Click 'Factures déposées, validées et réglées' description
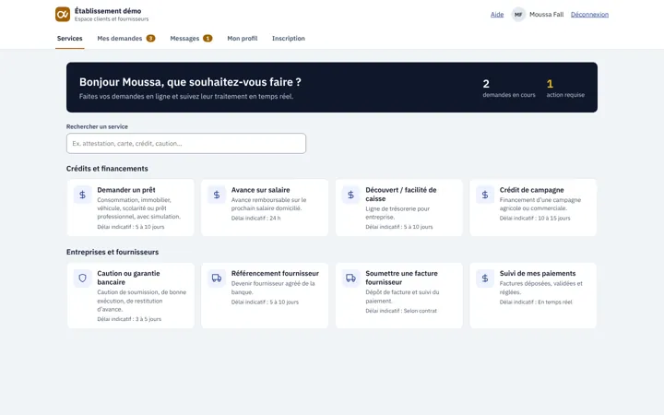 click(x=541, y=288)
